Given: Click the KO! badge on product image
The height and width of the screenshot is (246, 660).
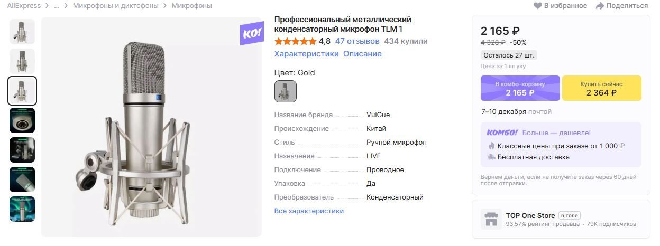Looking at the screenshot, I should pyautogui.click(x=251, y=34).
